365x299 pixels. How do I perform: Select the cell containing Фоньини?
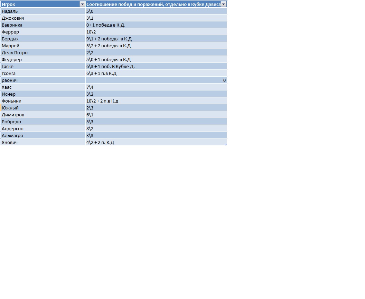point(43,101)
